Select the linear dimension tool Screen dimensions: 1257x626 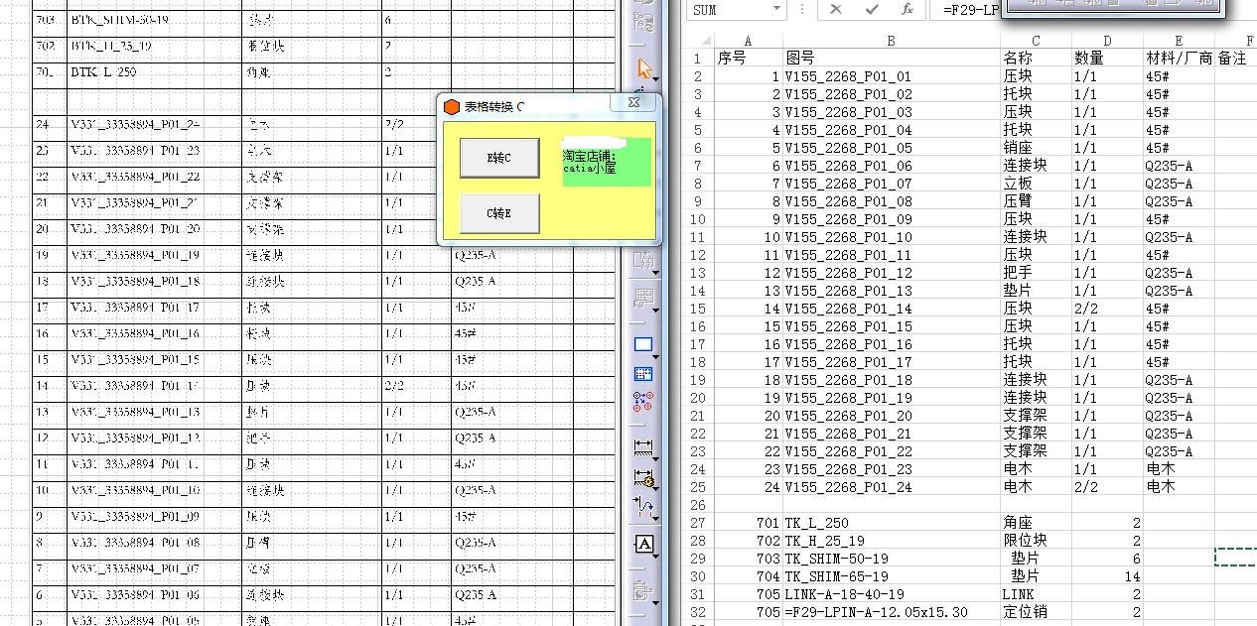(x=641, y=448)
